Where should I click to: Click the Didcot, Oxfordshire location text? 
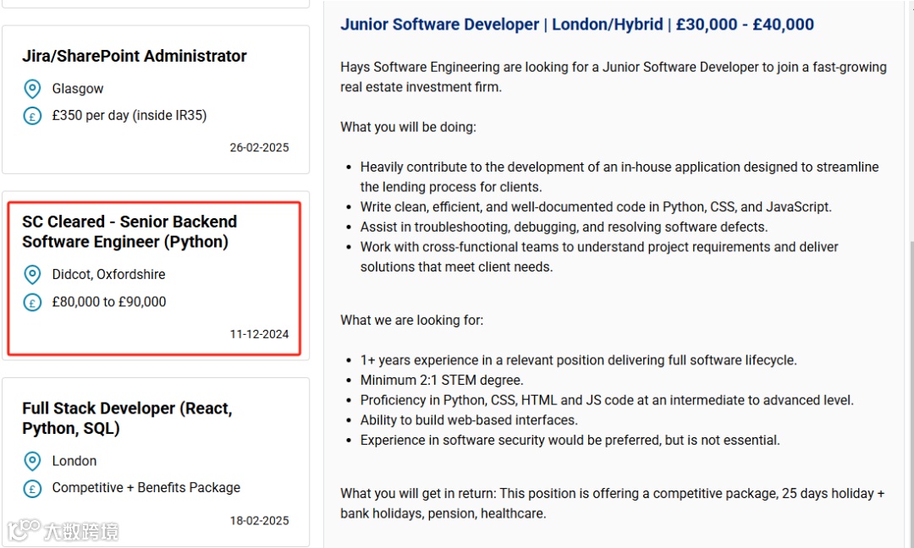tap(108, 274)
